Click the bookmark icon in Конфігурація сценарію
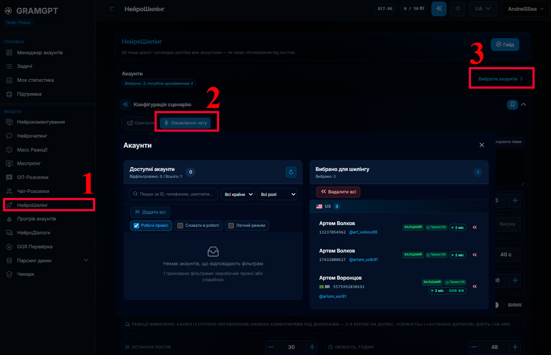Viewport: 551px width, 355px height. click(512, 104)
